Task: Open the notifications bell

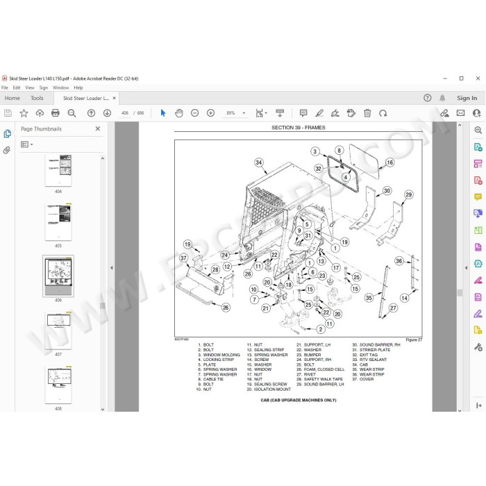Action: (x=442, y=98)
